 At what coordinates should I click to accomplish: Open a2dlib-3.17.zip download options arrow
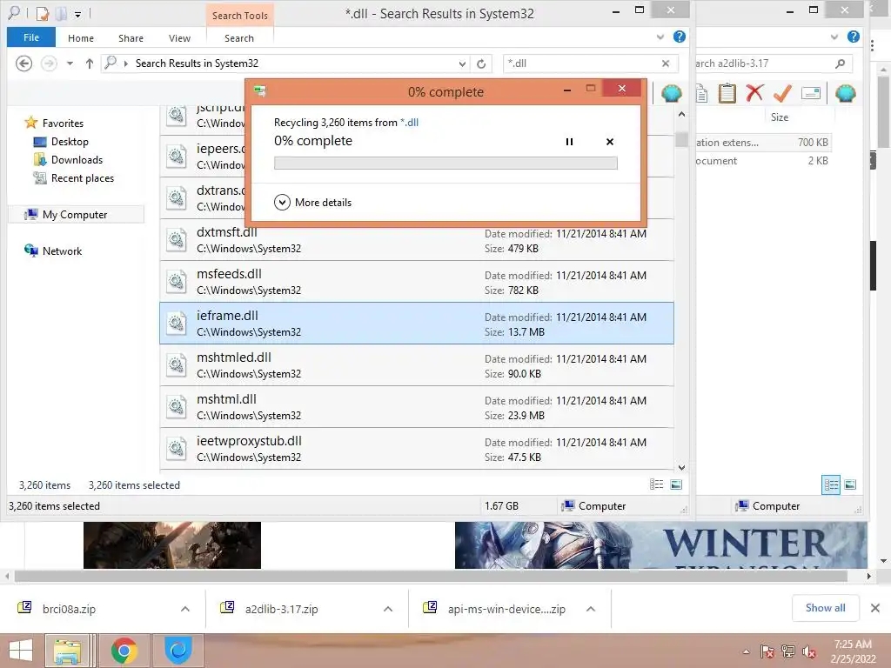coord(388,609)
